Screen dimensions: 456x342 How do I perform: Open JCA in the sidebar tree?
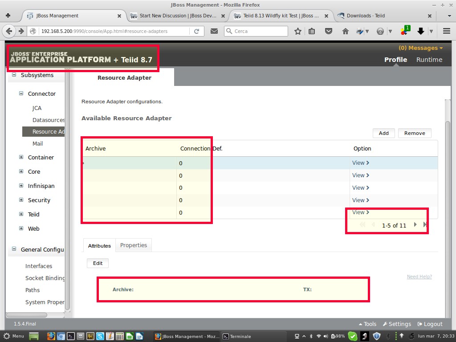coord(37,108)
